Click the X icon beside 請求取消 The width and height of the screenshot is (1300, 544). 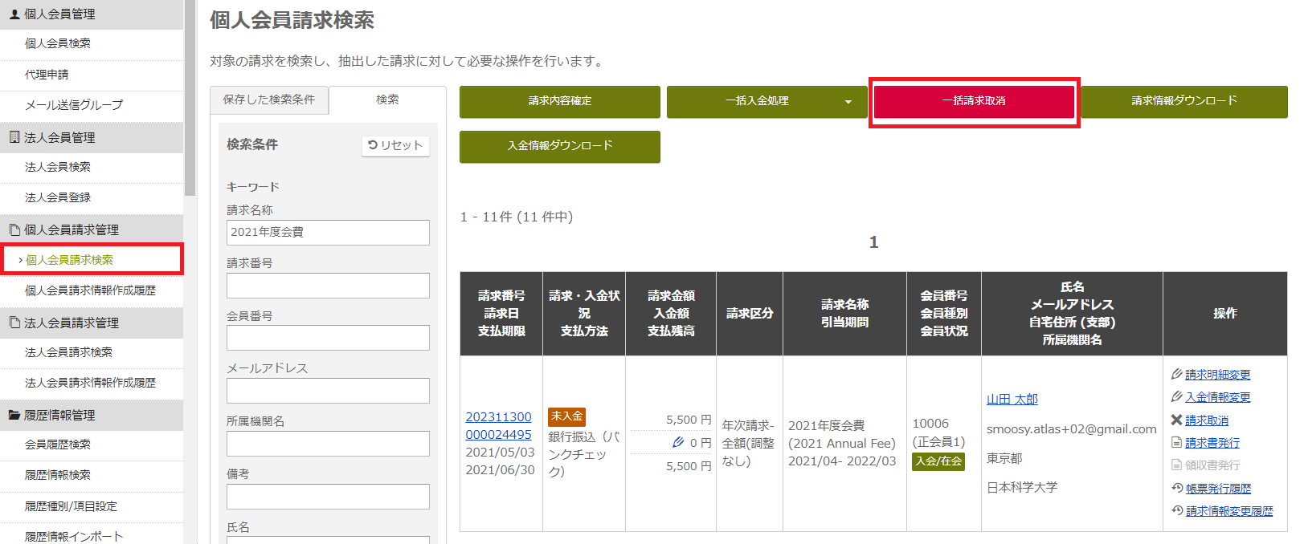coord(1177,420)
